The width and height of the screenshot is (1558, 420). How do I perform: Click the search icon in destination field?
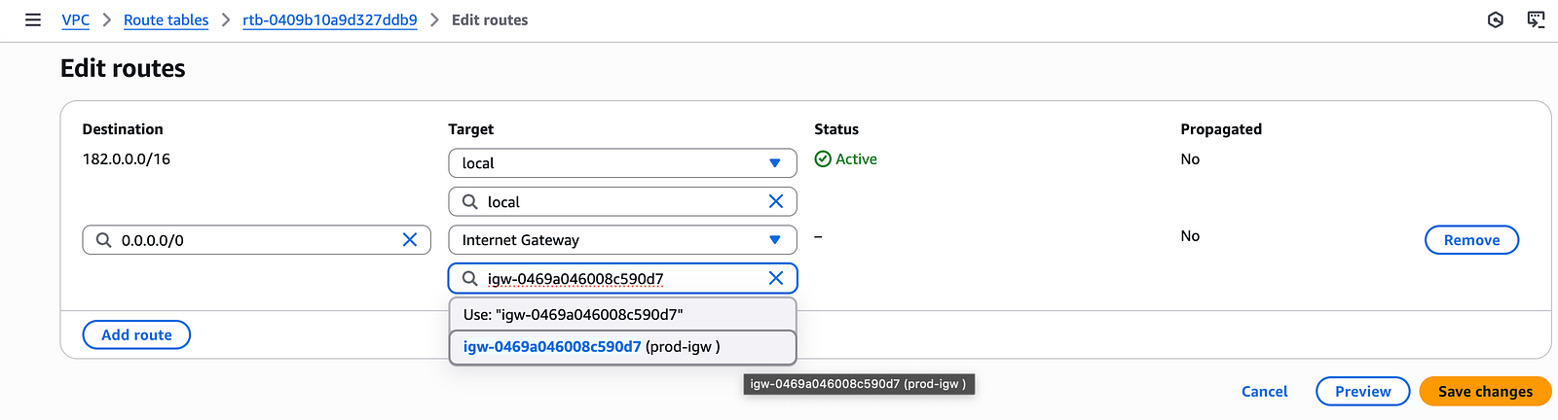tap(103, 240)
